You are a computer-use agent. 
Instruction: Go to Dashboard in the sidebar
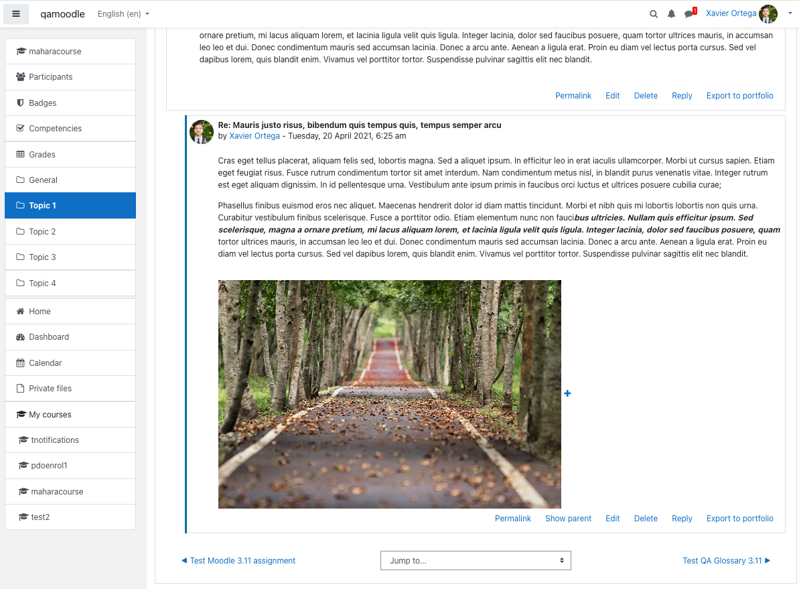click(70, 337)
